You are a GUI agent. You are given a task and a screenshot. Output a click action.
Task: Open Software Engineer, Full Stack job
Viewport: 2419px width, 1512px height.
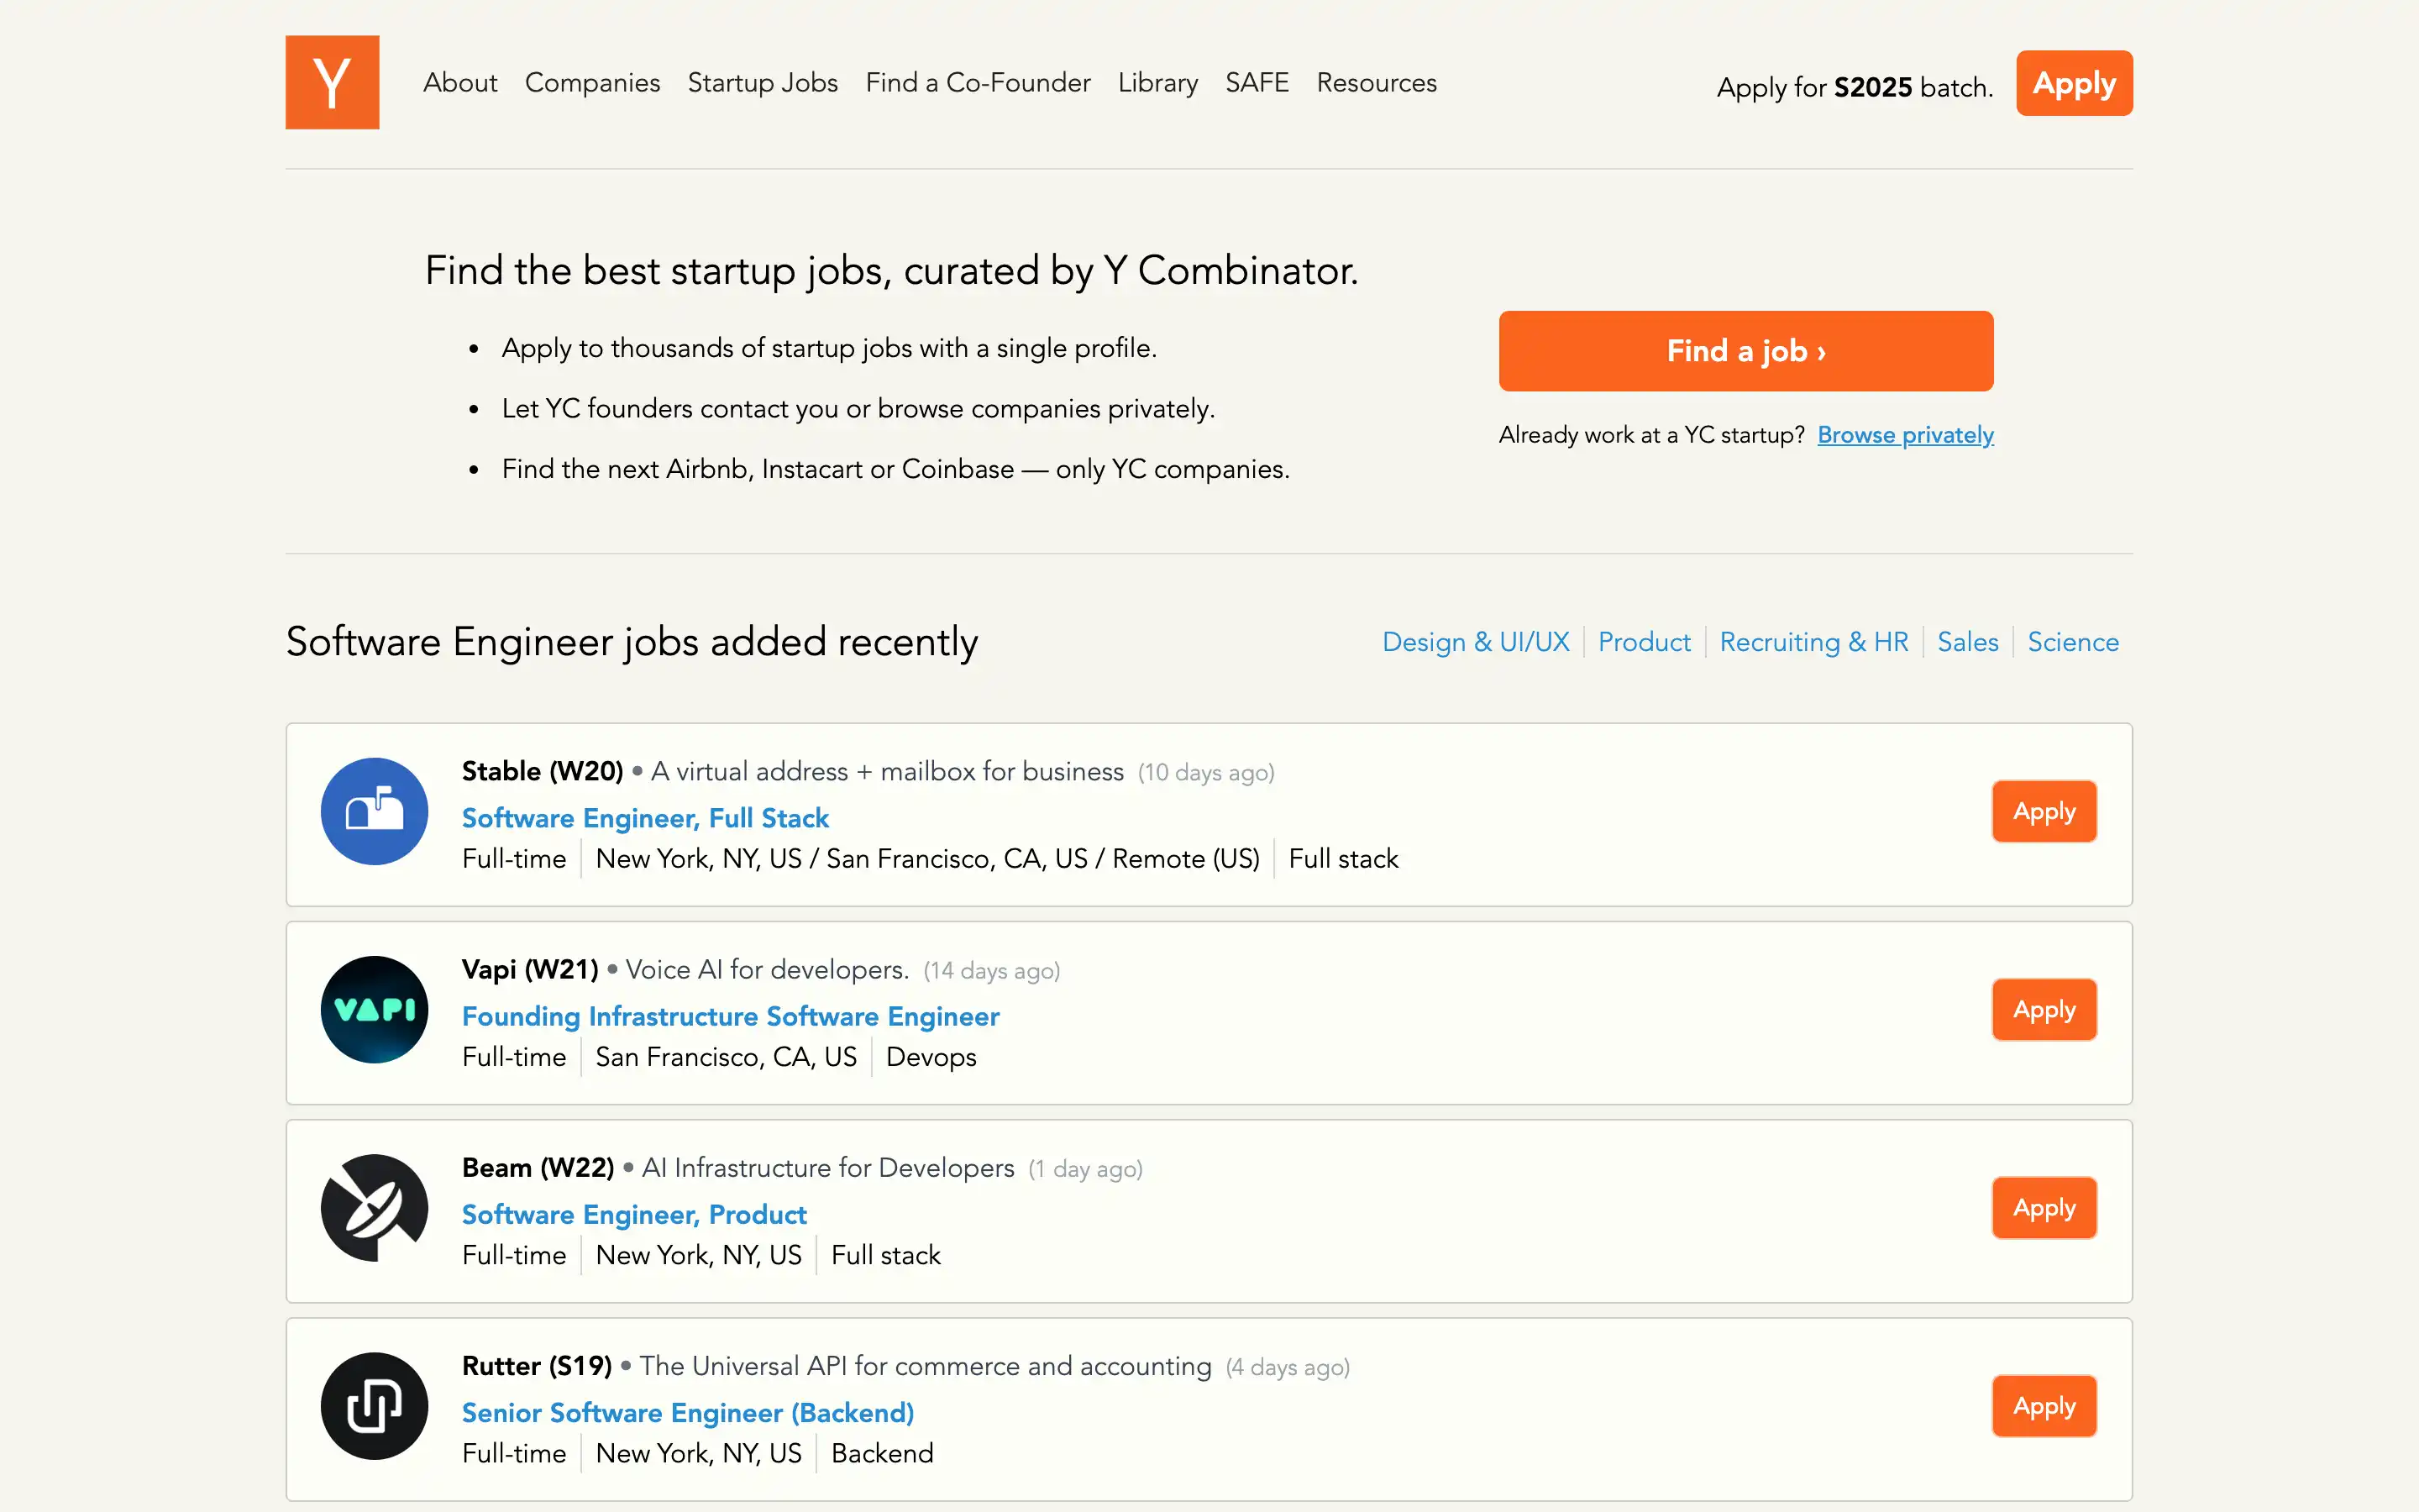(646, 818)
